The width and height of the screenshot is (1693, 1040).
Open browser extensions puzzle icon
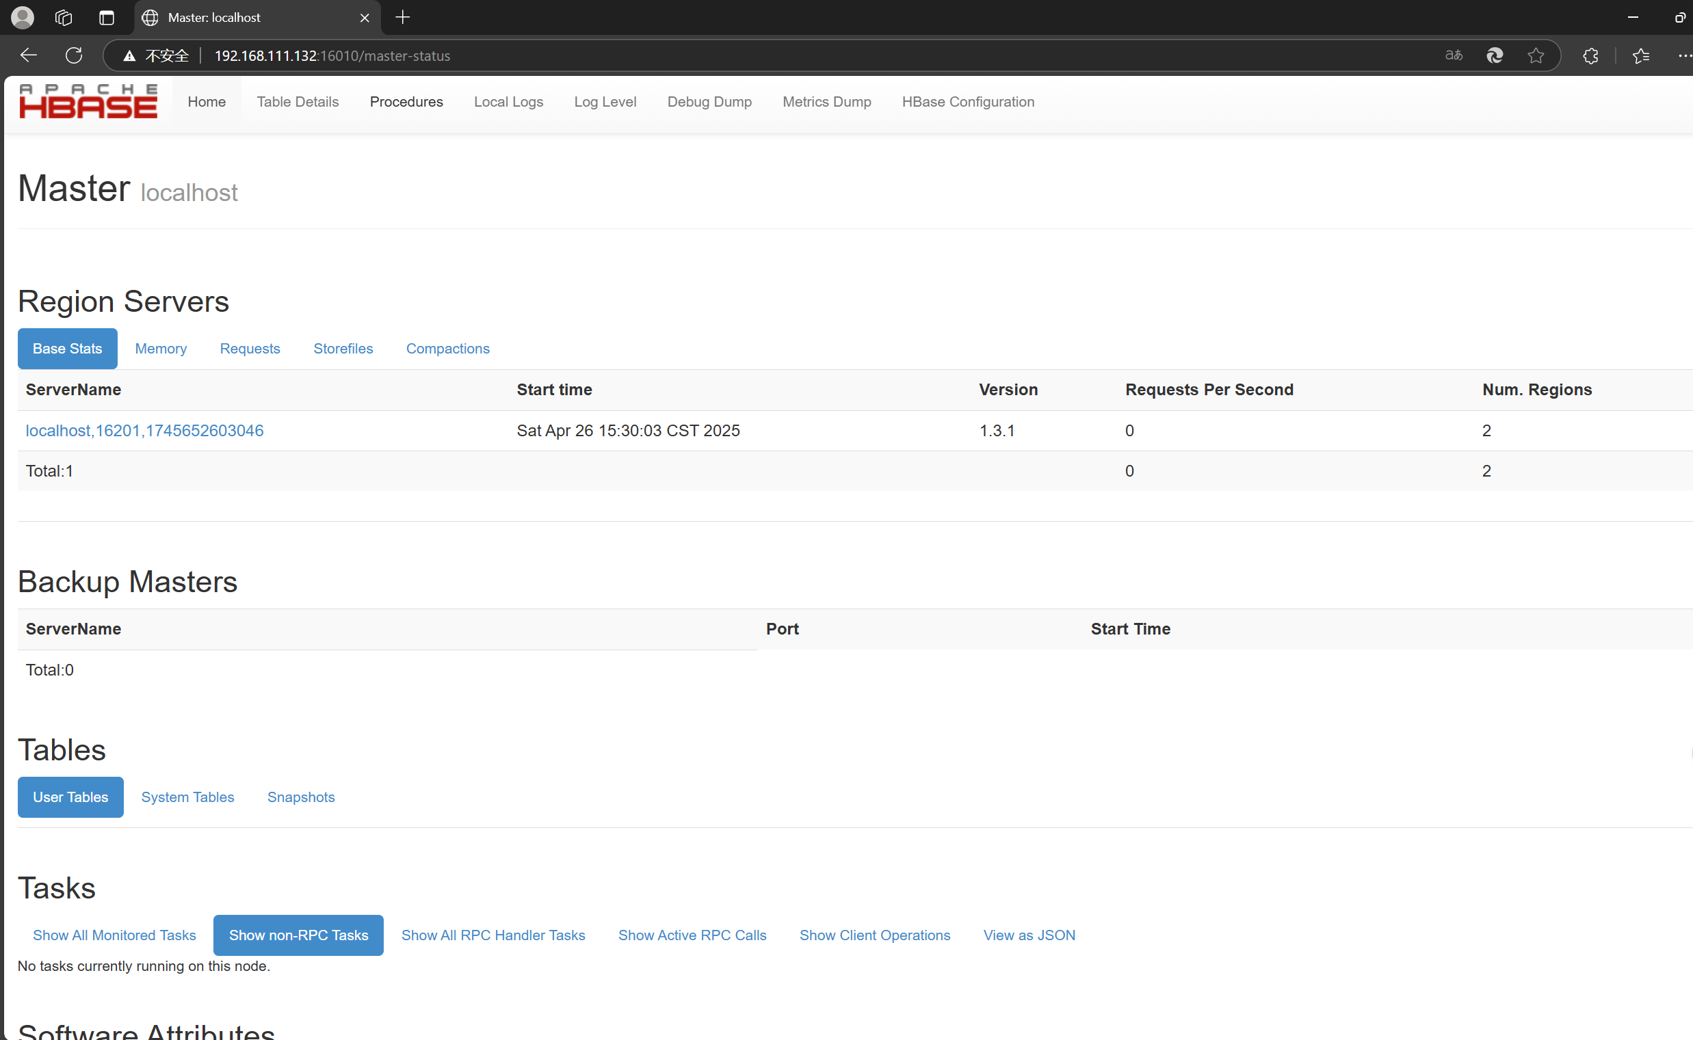pyautogui.click(x=1590, y=55)
